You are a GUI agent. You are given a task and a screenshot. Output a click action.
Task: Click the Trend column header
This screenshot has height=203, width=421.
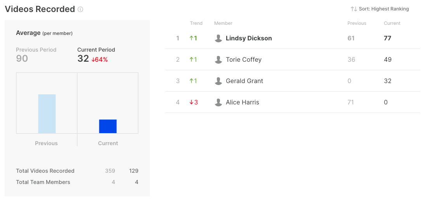[196, 23]
